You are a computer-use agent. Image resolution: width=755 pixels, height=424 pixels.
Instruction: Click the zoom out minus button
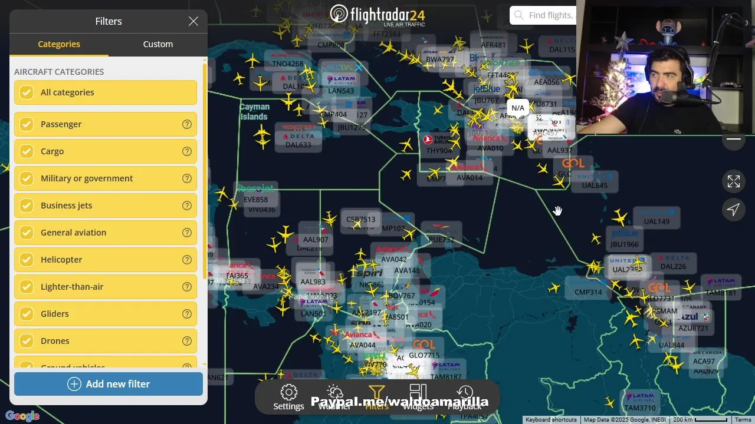point(734,139)
